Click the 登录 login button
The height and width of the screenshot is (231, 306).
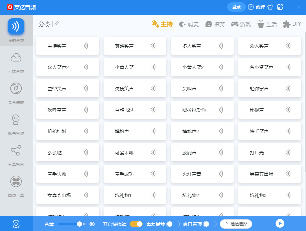236,7
